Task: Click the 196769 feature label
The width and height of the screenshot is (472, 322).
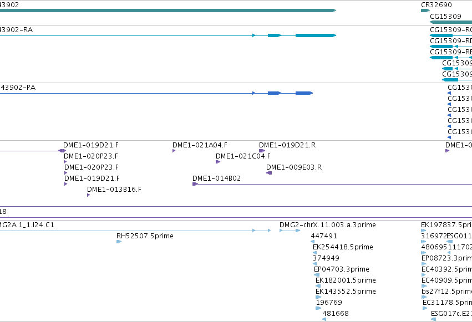Action: 329,303
